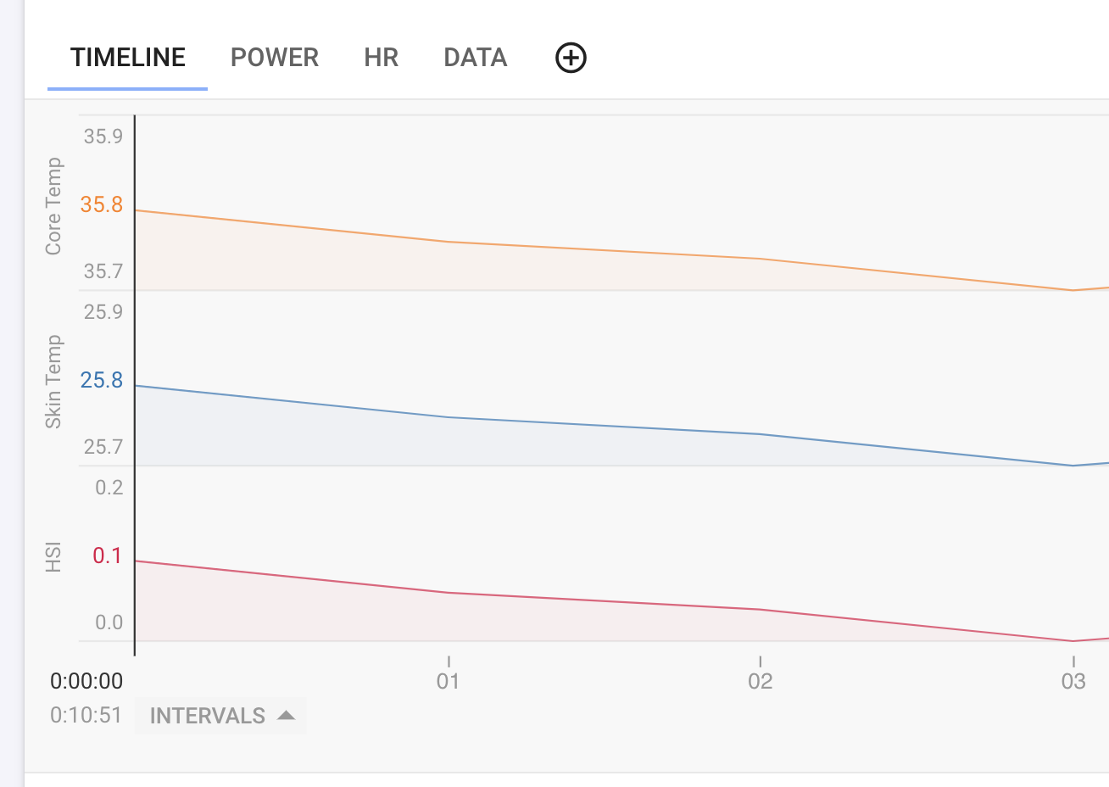Click the 0:00:00 current time readout
1109x787 pixels.
(x=86, y=681)
